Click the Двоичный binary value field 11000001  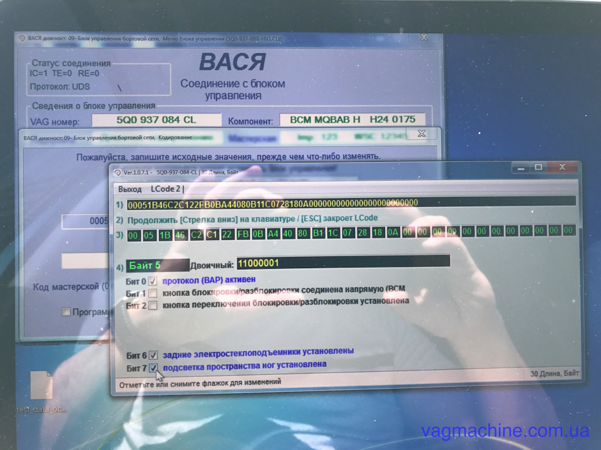[x=344, y=262]
